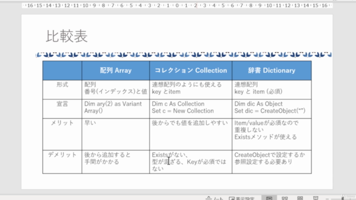This screenshot has width=356, height=200.
Task: Click the zoom out minus button
Action: pos(327,198)
